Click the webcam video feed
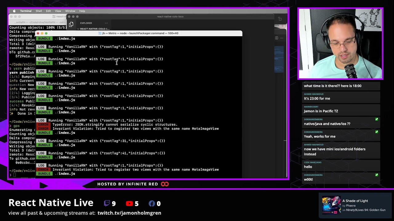This screenshot has width=394, height=221. (x=340, y=44)
